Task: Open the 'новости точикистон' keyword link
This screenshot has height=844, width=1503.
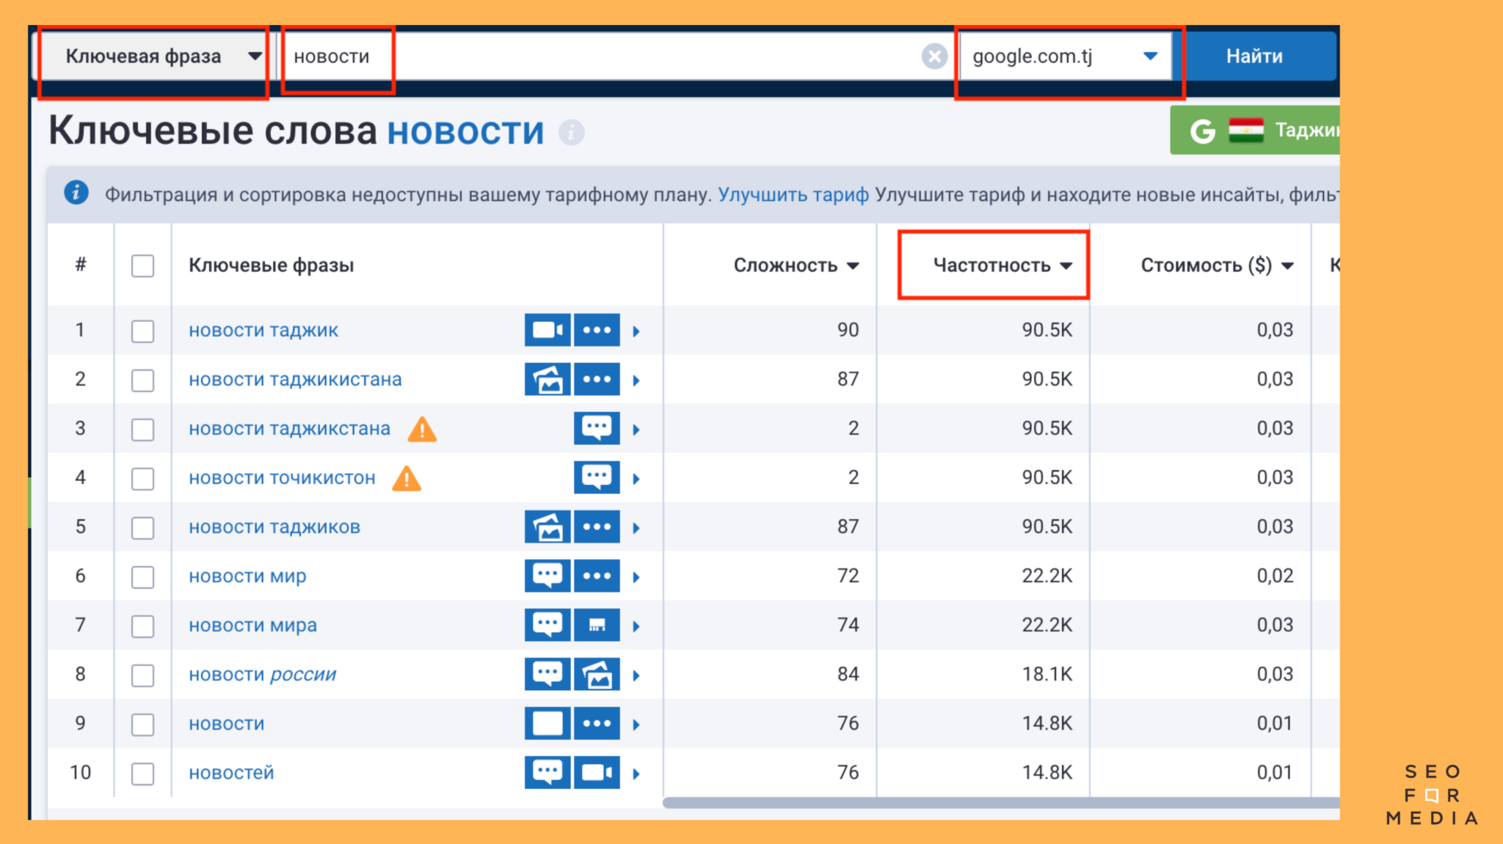Action: coord(282,478)
